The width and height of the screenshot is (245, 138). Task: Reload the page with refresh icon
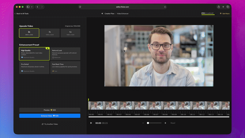pyautogui.click(x=165, y=7)
